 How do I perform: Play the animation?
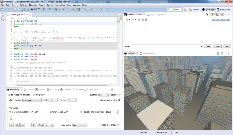11,125
